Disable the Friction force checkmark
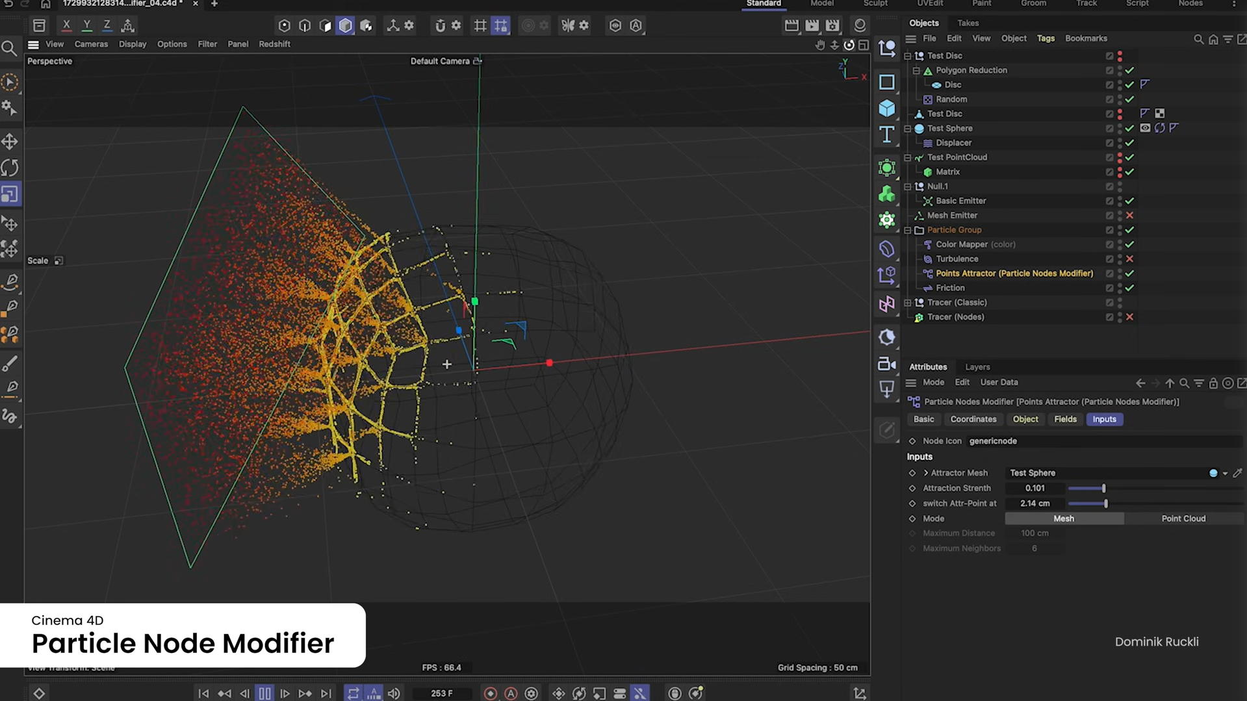Screen dimensions: 1247x701 point(1131,288)
